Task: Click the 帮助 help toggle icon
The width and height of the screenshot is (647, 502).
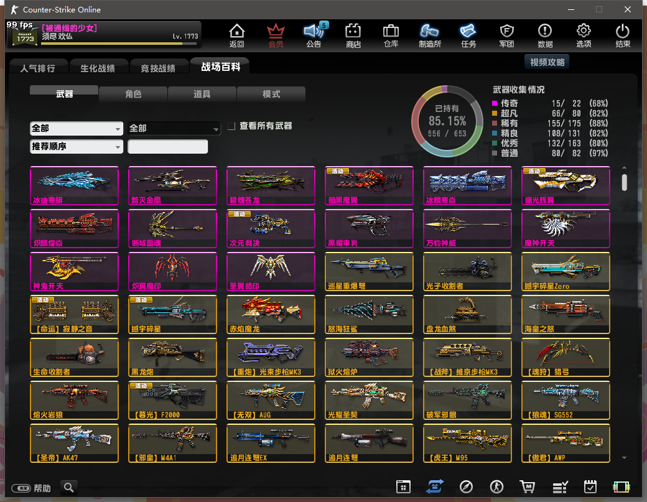Action: click(21, 488)
